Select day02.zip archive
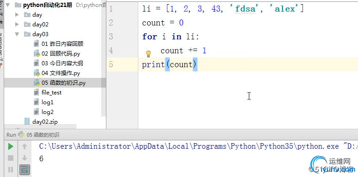358x177 pixels. (45, 122)
